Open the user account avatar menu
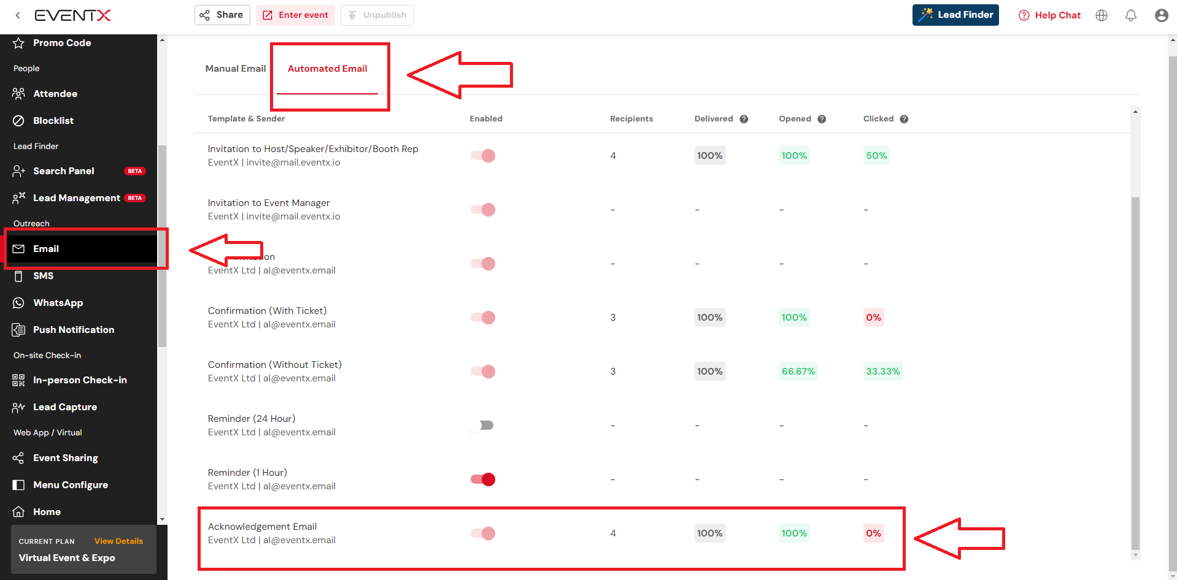The image size is (1177, 580). (x=1161, y=15)
